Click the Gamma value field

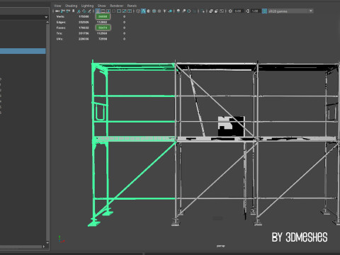point(256,11)
